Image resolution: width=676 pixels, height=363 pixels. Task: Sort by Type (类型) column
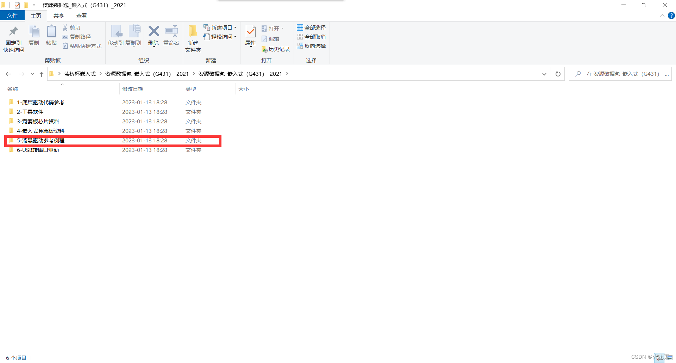[x=191, y=89]
